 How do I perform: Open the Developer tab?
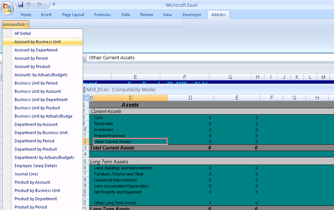(x=192, y=15)
